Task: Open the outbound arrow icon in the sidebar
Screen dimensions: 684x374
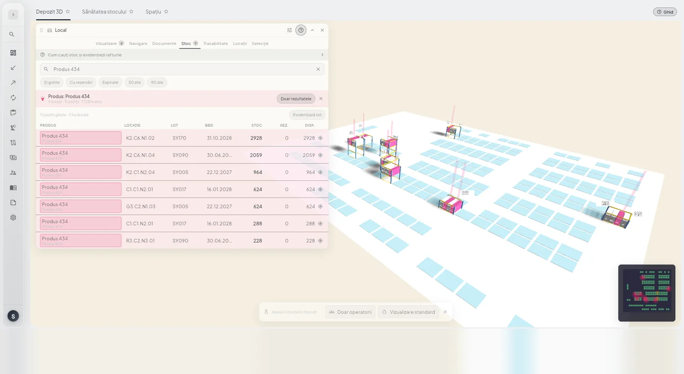Action: [13, 83]
